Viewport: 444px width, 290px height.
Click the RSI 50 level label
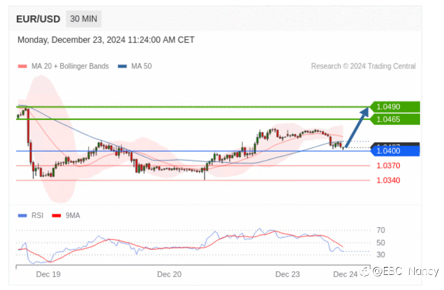(381, 243)
